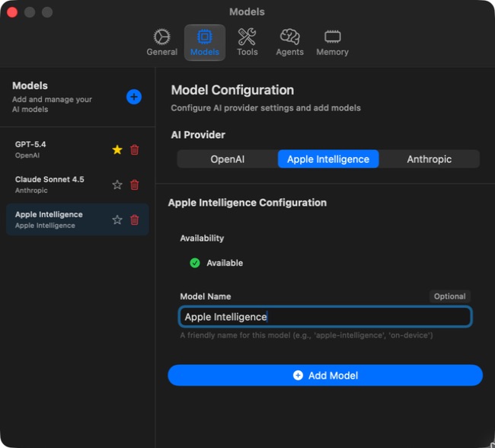
Task: Delete the Apple Intelligence model entry
Action: pos(135,219)
